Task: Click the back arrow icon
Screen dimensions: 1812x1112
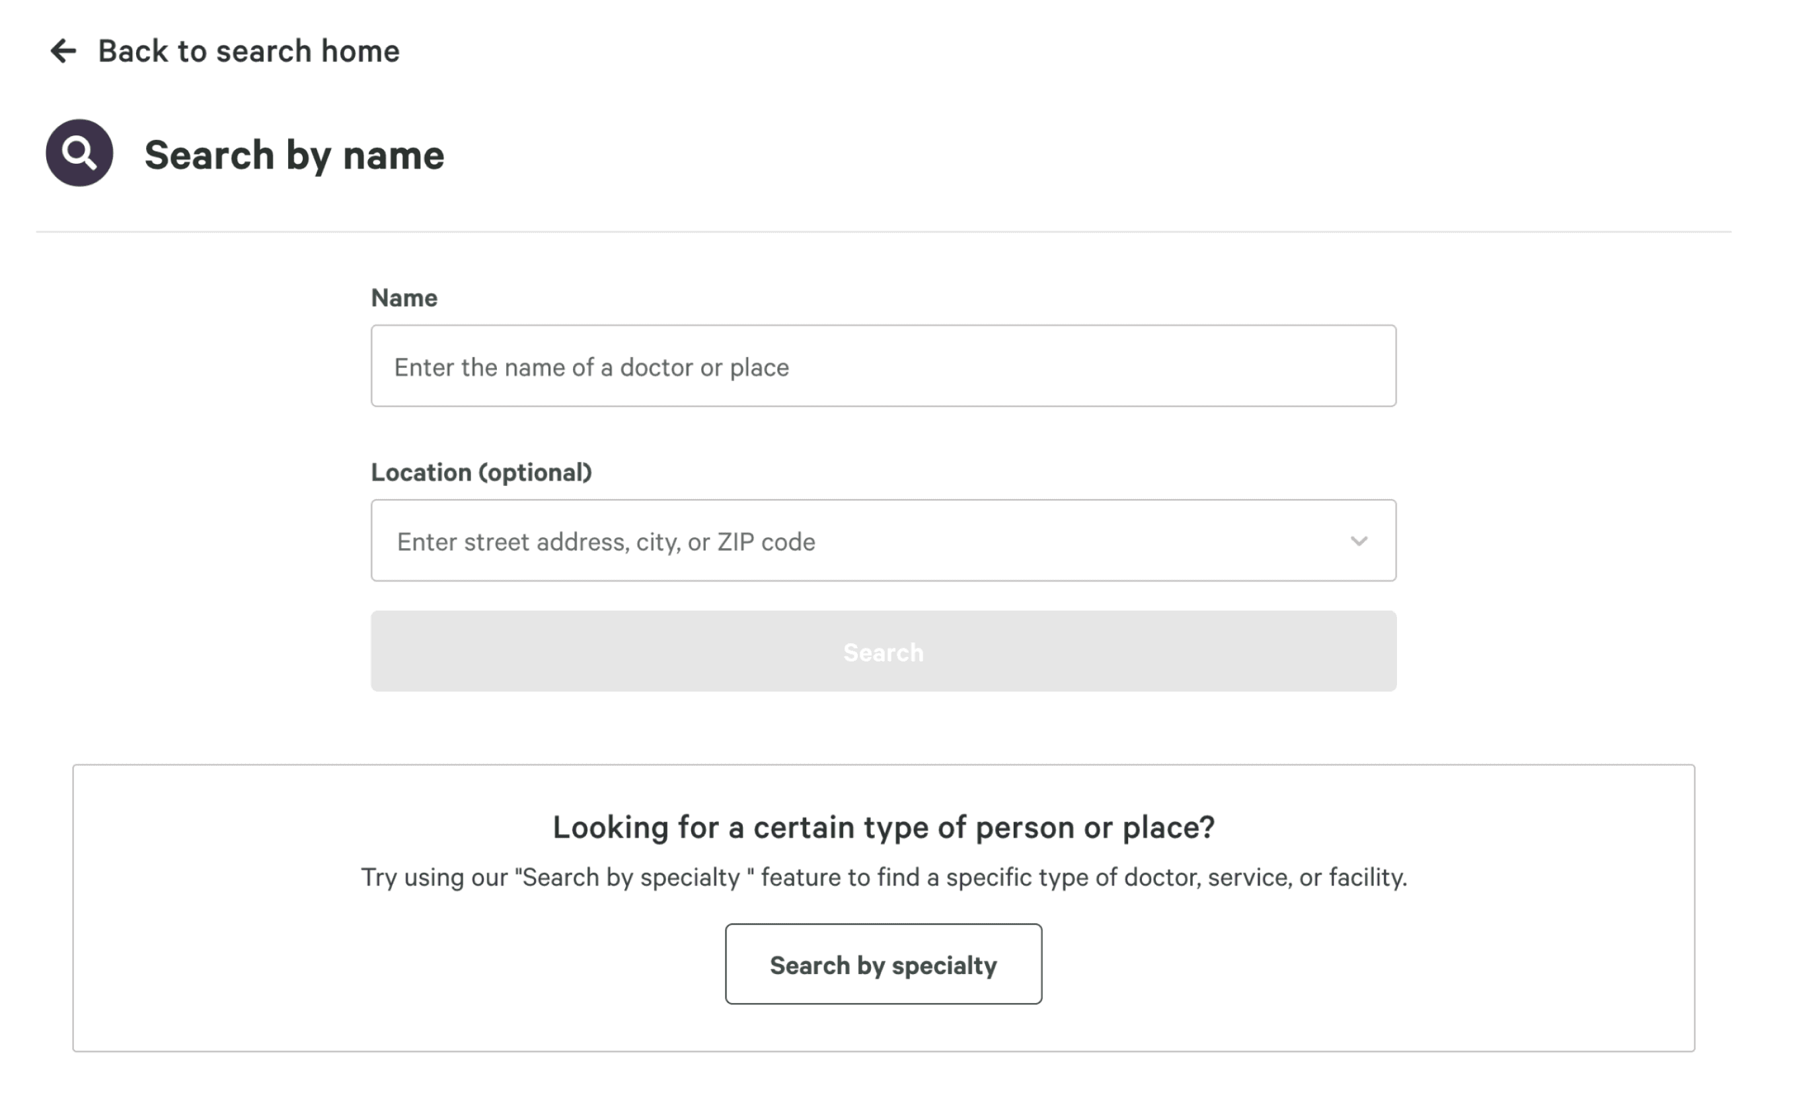Action: (63, 51)
